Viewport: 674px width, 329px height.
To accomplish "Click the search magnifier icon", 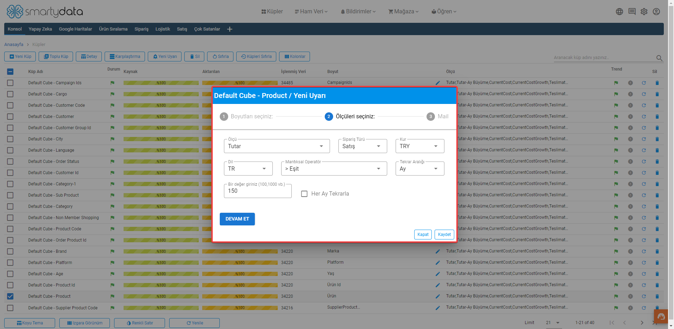I will point(659,58).
